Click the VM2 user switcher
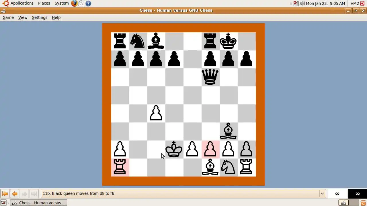Screen dimensions: 367x206 pyautogui.click(x=355, y=3)
